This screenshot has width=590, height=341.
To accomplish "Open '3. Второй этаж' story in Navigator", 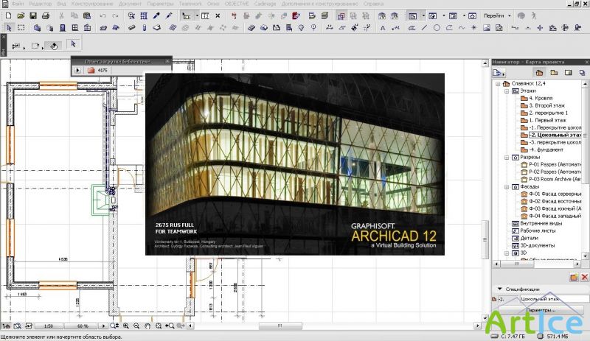I will pos(546,105).
